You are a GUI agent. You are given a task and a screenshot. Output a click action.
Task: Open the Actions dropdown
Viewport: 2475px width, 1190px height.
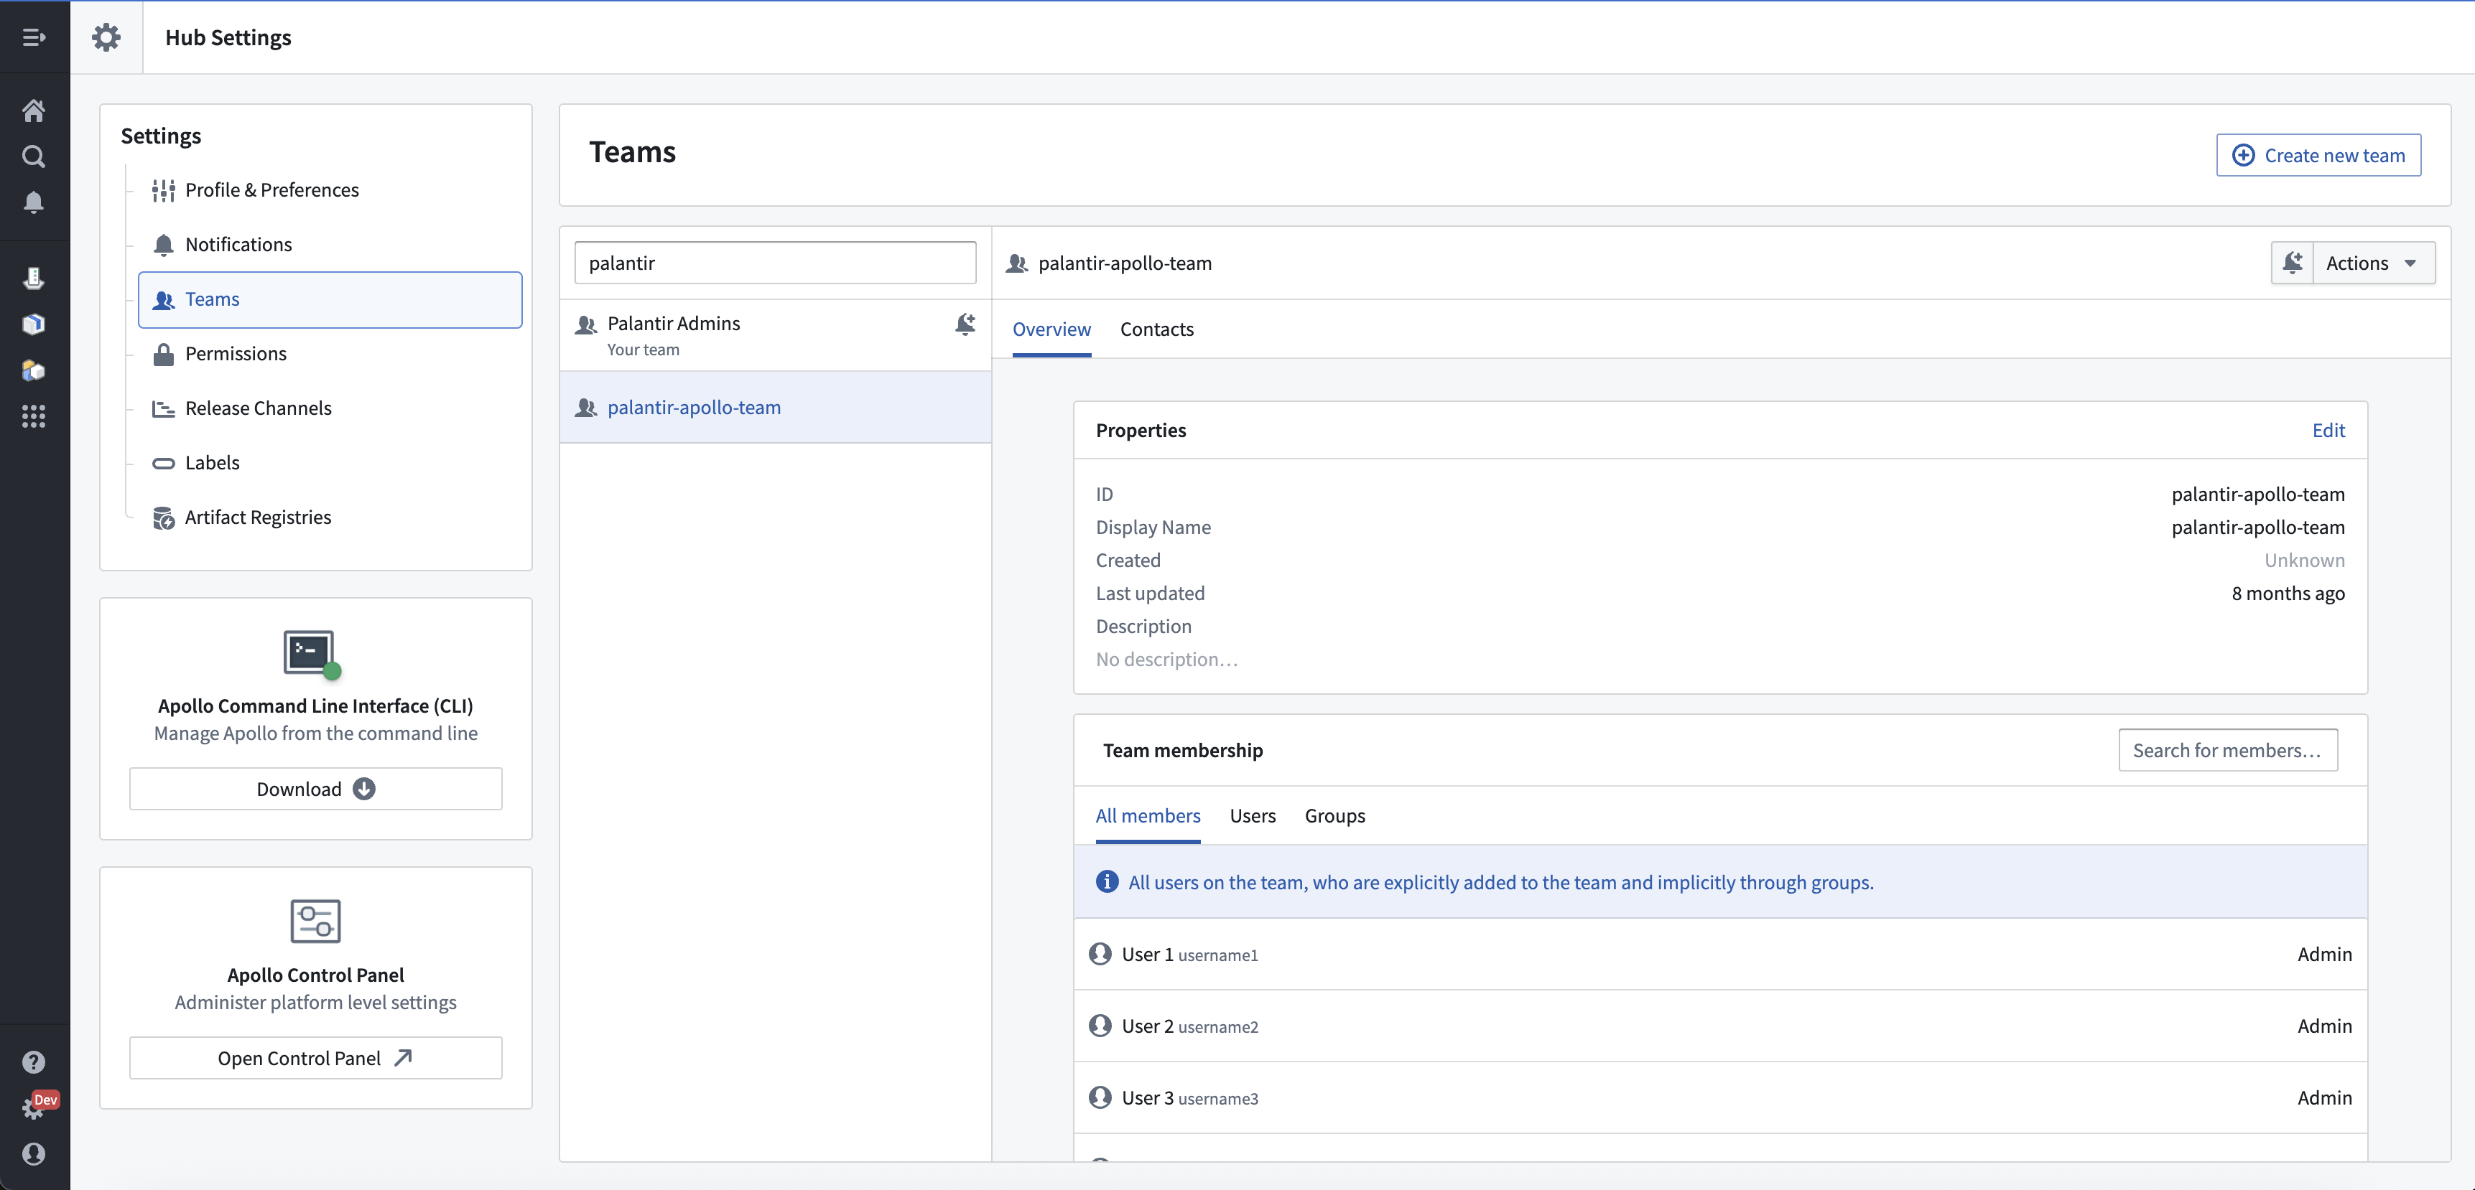point(2373,262)
